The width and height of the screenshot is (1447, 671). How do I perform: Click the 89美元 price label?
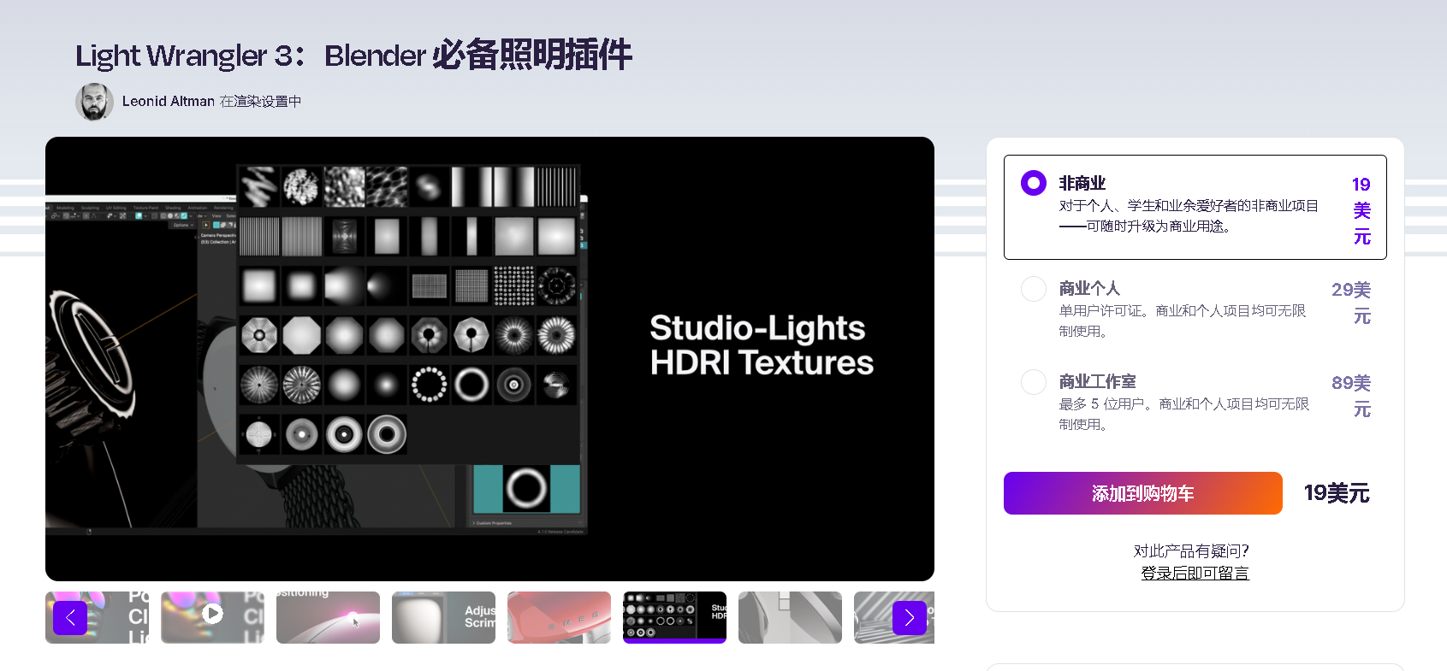point(1351,396)
